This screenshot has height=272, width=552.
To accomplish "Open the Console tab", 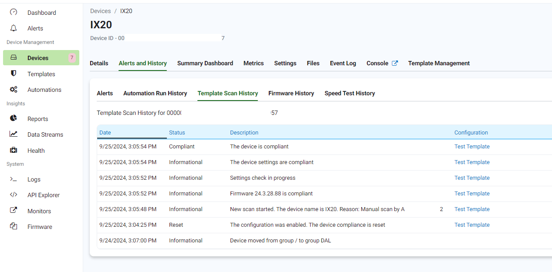I will click(x=377, y=63).
